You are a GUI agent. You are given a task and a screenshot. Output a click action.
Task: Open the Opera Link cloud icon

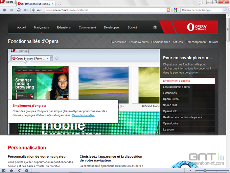(11, 171)
